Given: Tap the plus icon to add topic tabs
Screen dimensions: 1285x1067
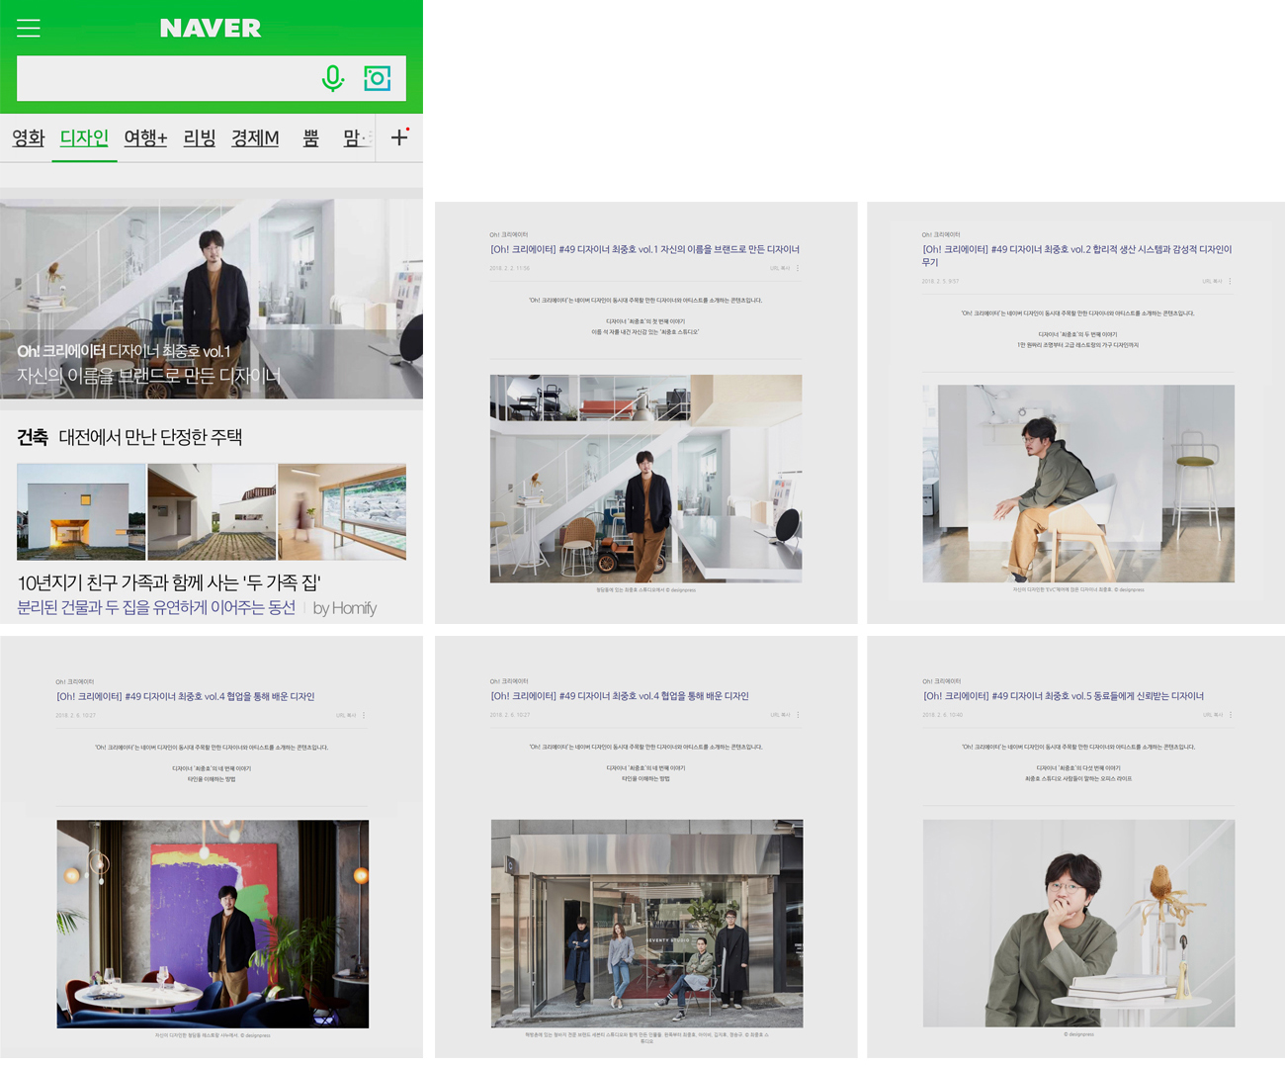Looking at the screenshot, I should [399, 137].
